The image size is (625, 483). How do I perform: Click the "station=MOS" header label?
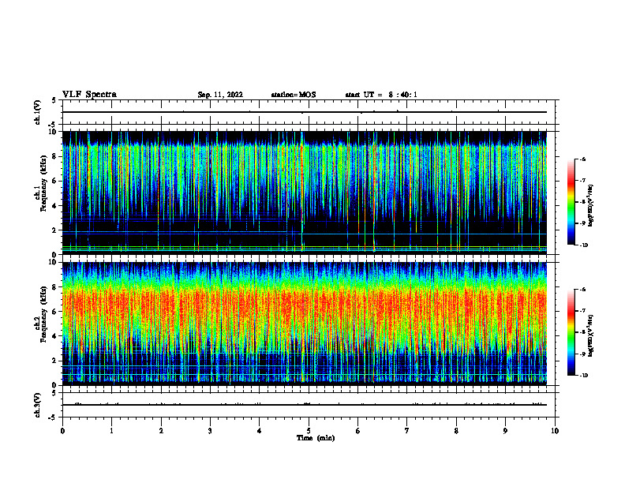(x=294, y=95)
